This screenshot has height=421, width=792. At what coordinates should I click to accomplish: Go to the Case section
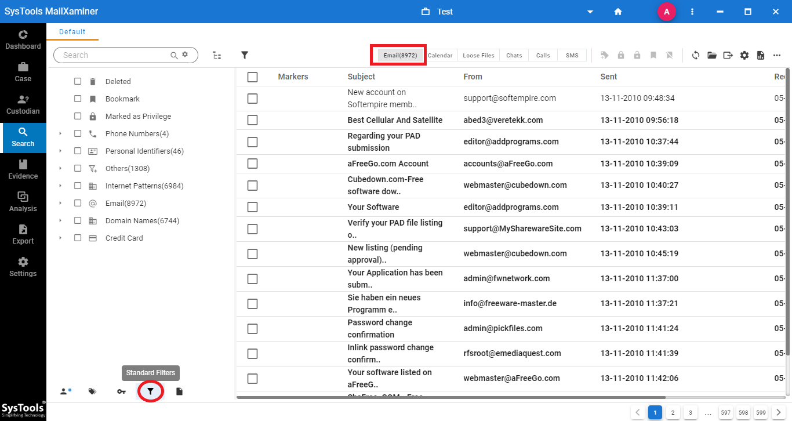click(23, 72)
